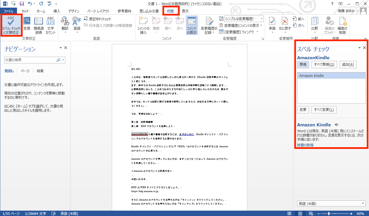Switch to web layout view in status bar
This screenshot has height=216, width=369.
point(311,213)
